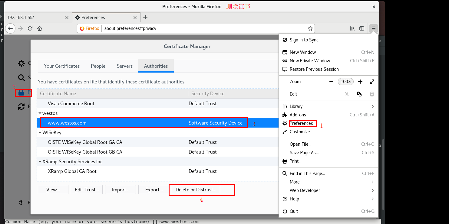The width and height of the screenshot is (449, 224).
Task: Click the Export... button
Action: click(x=154, y=190)
